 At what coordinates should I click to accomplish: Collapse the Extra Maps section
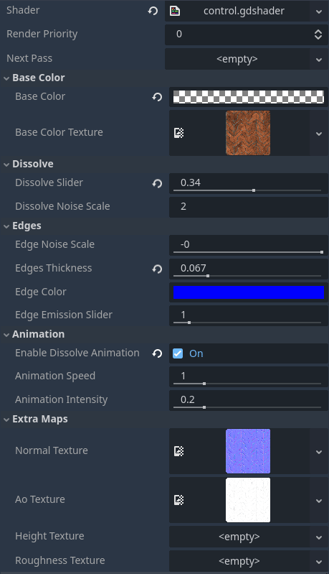click(x=6, y=420)
